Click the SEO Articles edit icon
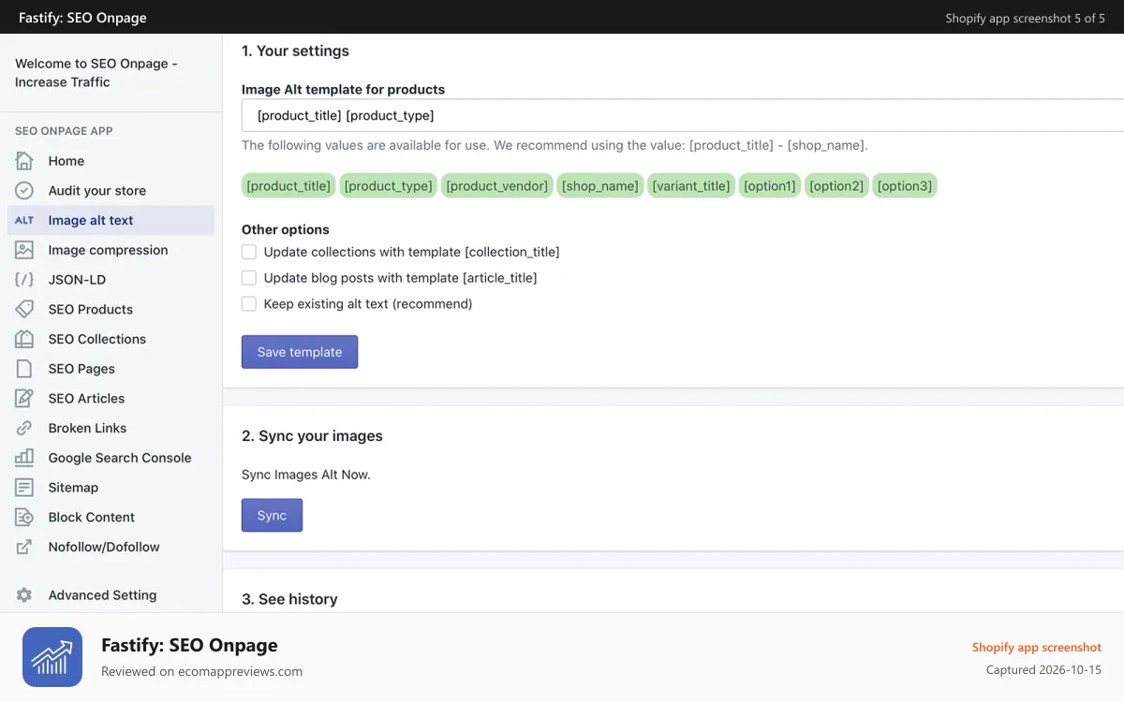Viewport: 1124px width, 702px height. tap(24, 399)
